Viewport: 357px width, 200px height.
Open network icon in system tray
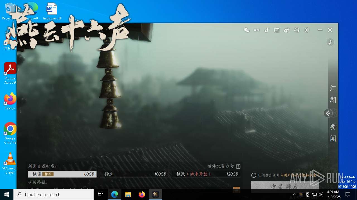pyautogui.click(x=314, y=194)
